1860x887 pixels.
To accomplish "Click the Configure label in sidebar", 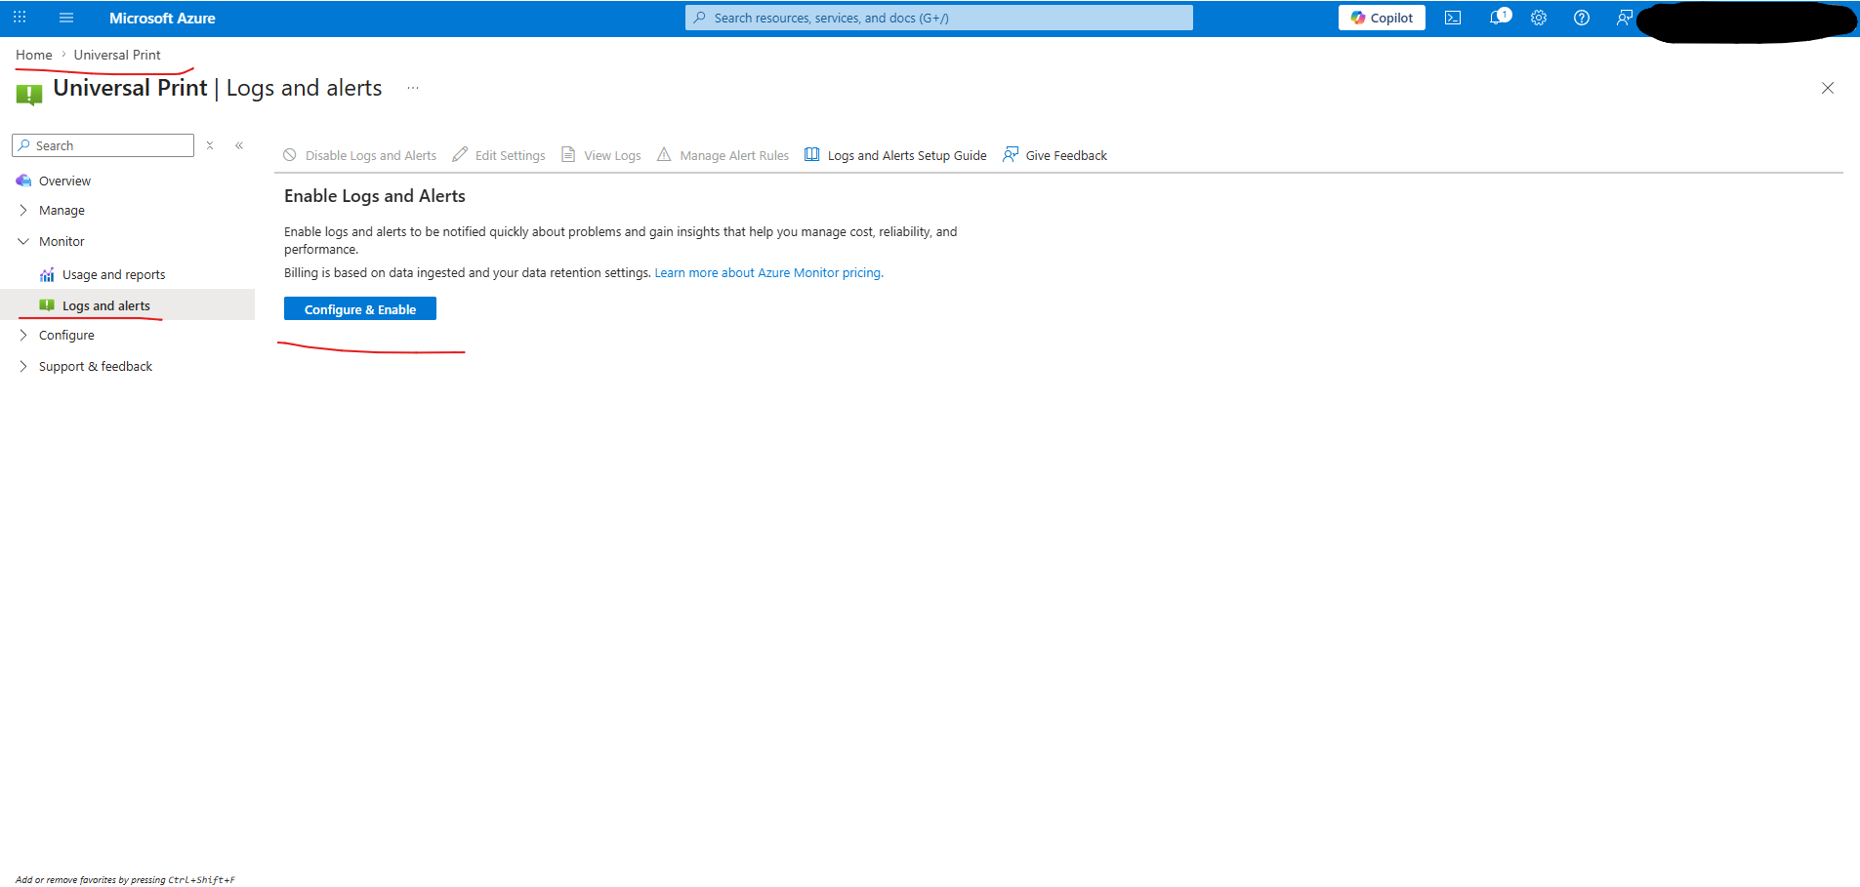I will [66, 335].
